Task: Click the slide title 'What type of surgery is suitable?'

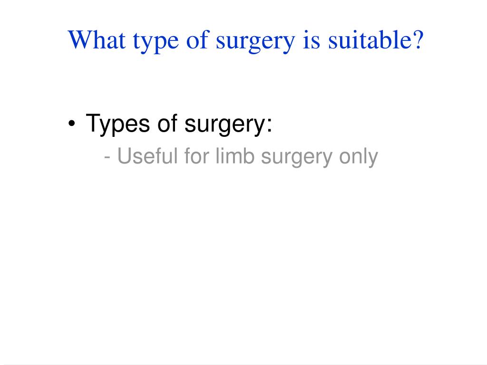Action: click(x=245, y=41)
